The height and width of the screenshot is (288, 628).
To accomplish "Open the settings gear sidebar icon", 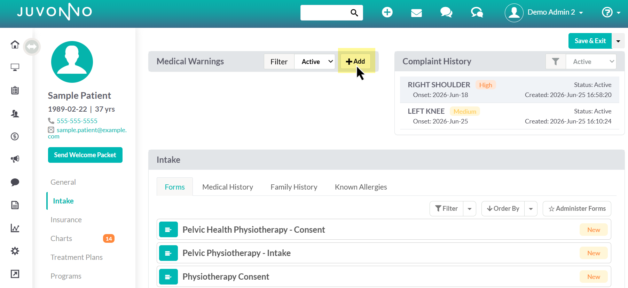I will (x=15, y=251).
